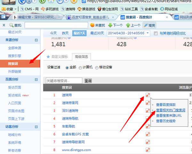Click the 查询 button
Viewport: 192px width, 154px height.
click(x=88, y=81)
